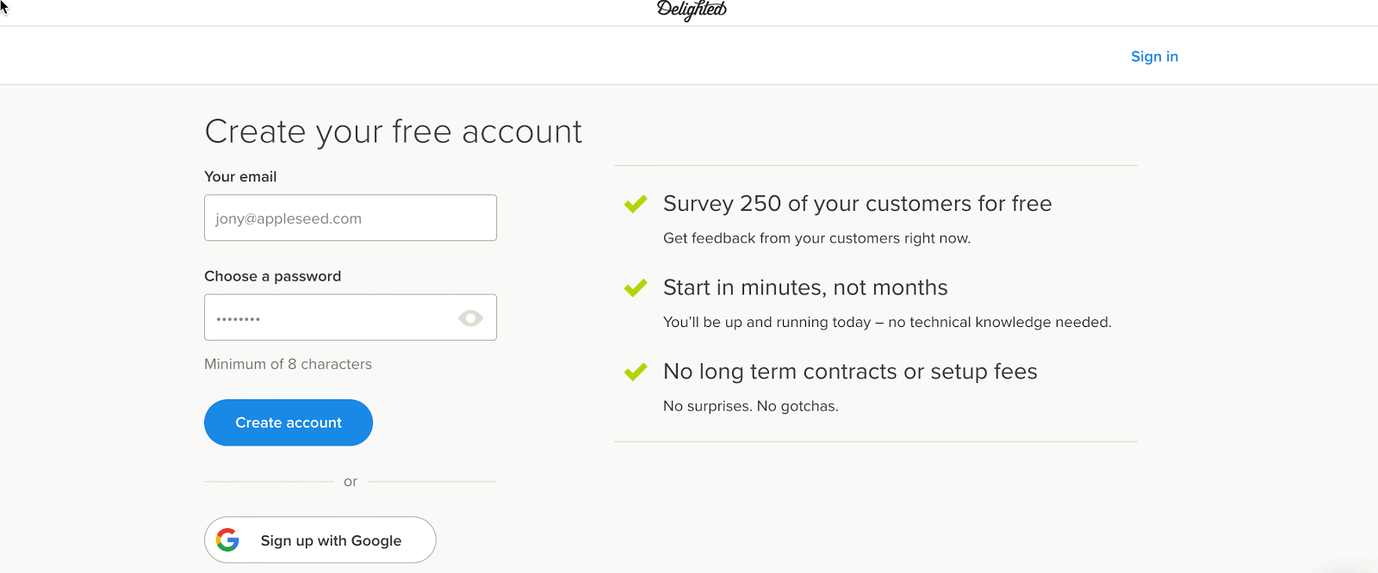Click the Choose a password label
The width and height of the screenshot is (1378, 573).
click(272, 276)
